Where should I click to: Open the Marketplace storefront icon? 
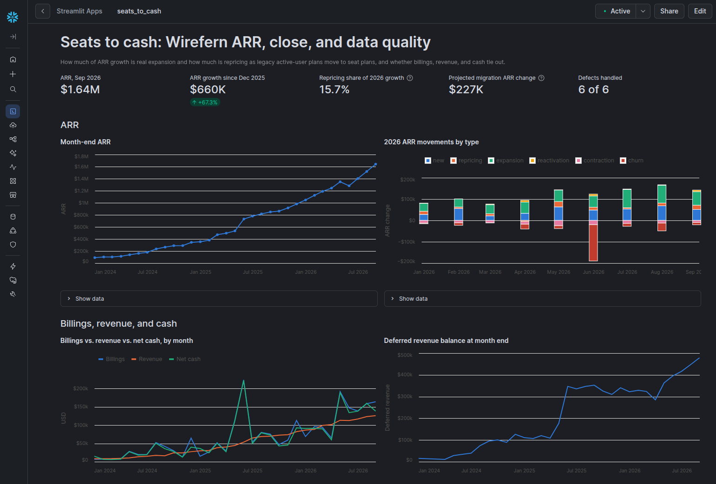click(13, 195)
